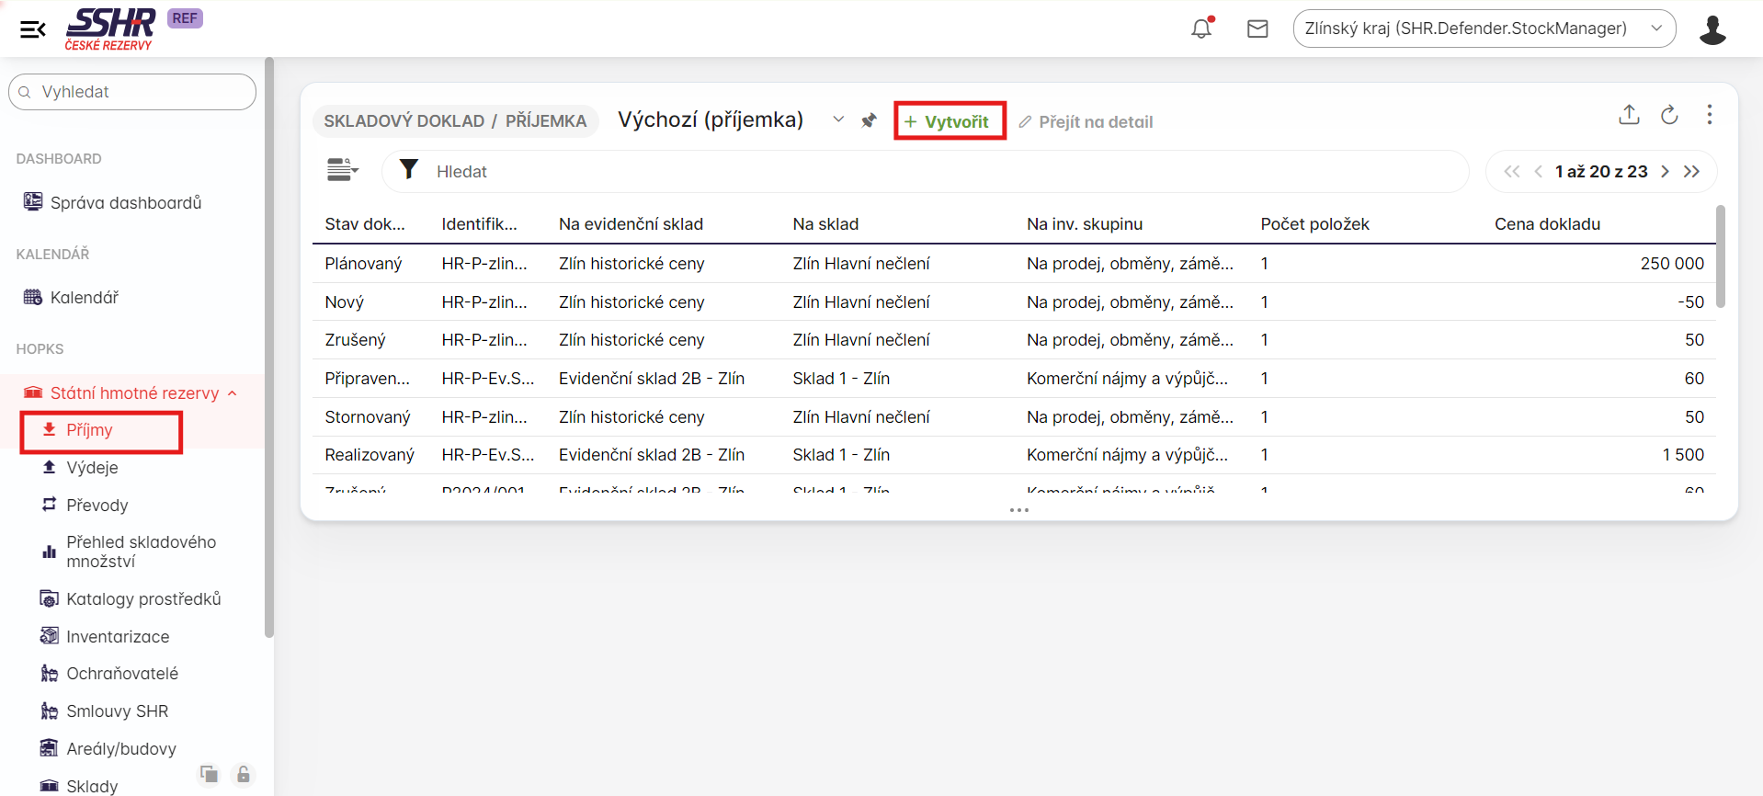Image resolution: width=1763 pixels, height=796 pixels.
Task: Collapse the Státní hmotné rezervy section
Action: coord(233,393)
